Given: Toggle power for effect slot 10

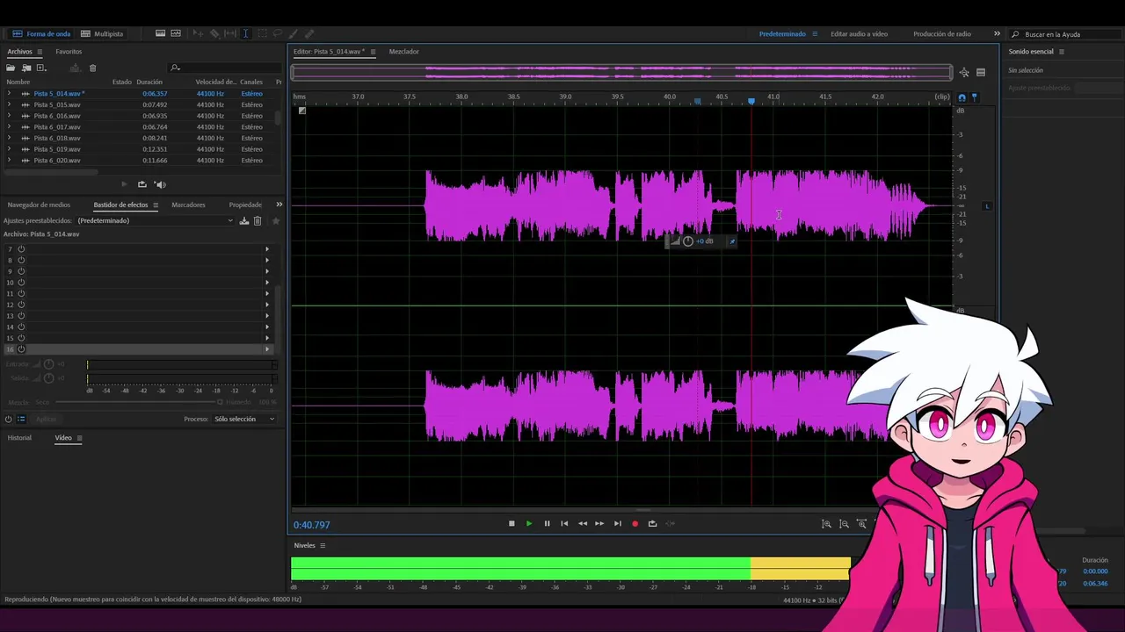Looking at the screenshot, I should 21,283.
